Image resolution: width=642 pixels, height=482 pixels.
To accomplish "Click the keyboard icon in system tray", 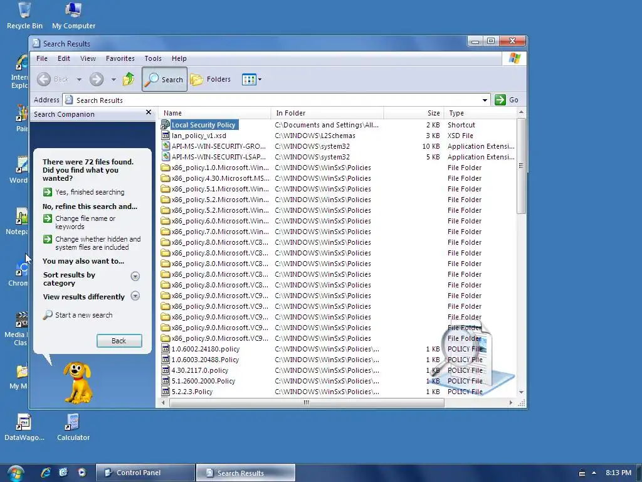I will (x=582, y=473).
